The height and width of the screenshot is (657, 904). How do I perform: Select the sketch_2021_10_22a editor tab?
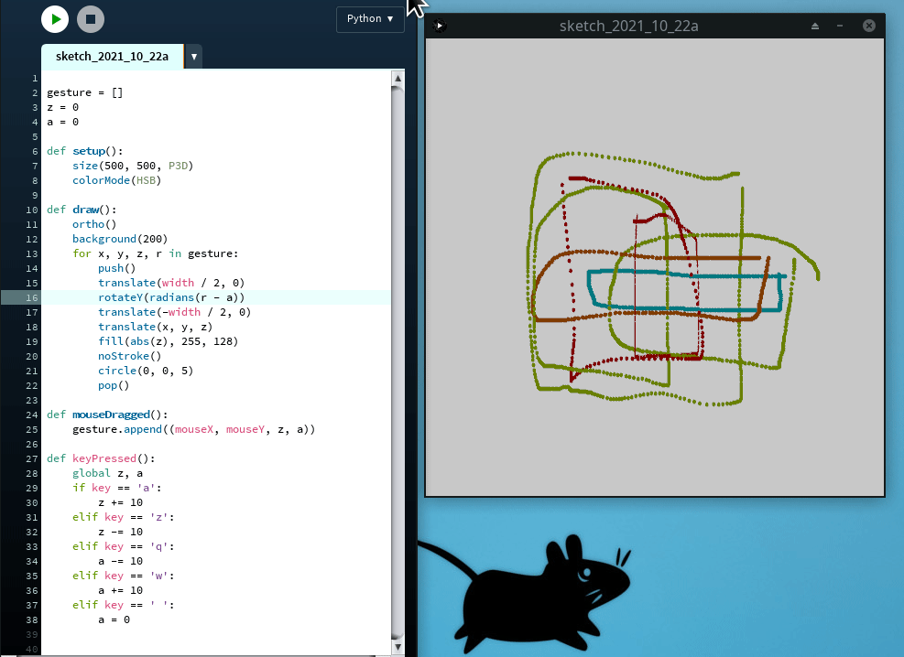[112, 57]
